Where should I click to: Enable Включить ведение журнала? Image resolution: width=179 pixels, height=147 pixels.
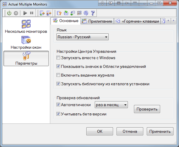[x=58, y=75]
